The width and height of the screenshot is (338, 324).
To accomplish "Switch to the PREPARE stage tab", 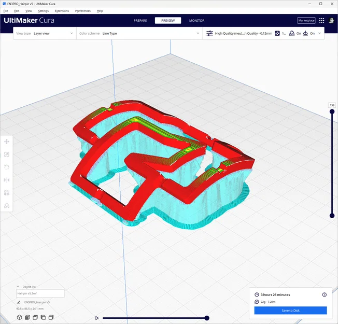I will pyautogui.click(x=140, y=21).
